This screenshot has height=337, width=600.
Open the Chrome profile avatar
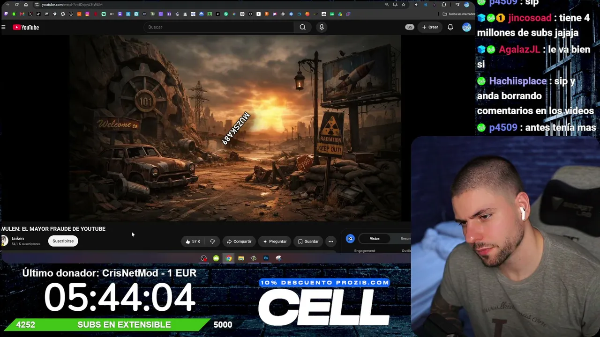[x=466, y=5]
